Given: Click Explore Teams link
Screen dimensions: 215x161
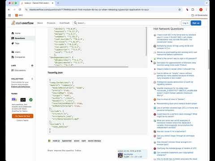Looking at the screenshot, I should (x=22, y=120).
